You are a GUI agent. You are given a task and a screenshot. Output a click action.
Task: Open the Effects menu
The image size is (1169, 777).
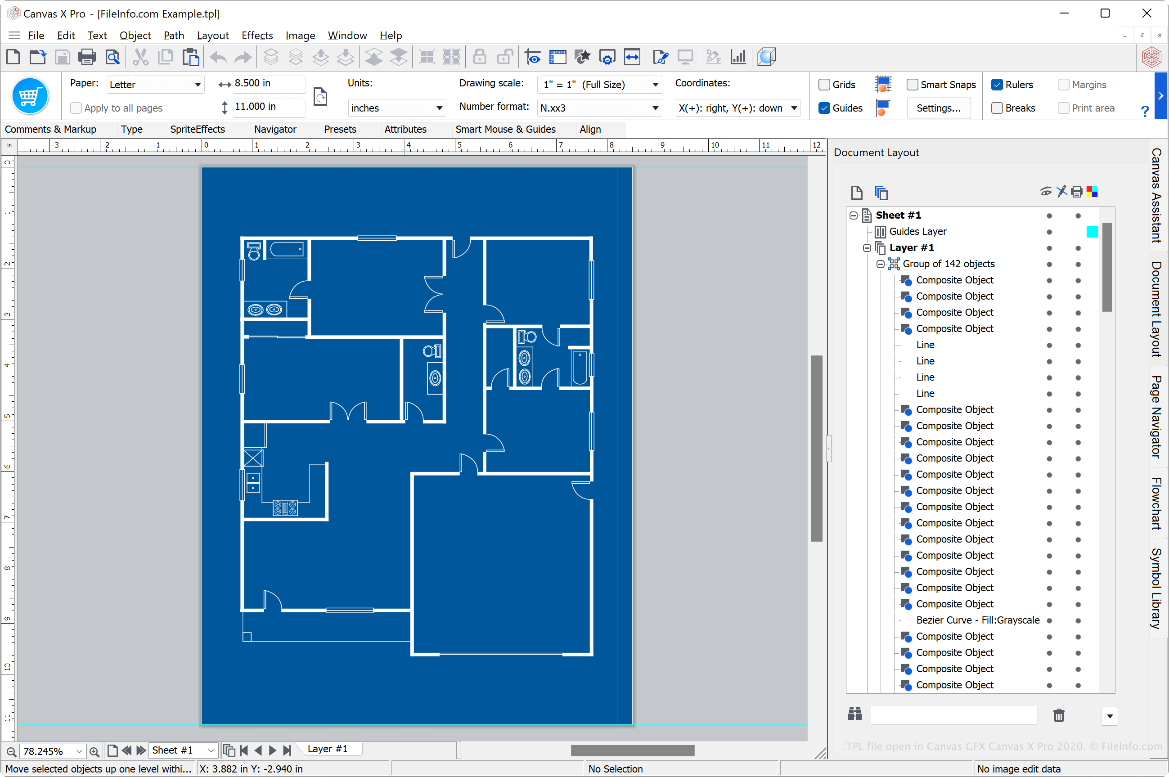click(x=256, y=34)
